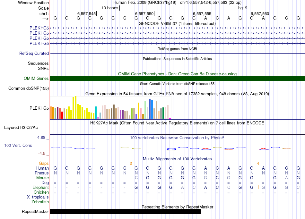305x219 pixels.
Task: Click the orange gap marker labeled 4
Action: tap(258, 164)
